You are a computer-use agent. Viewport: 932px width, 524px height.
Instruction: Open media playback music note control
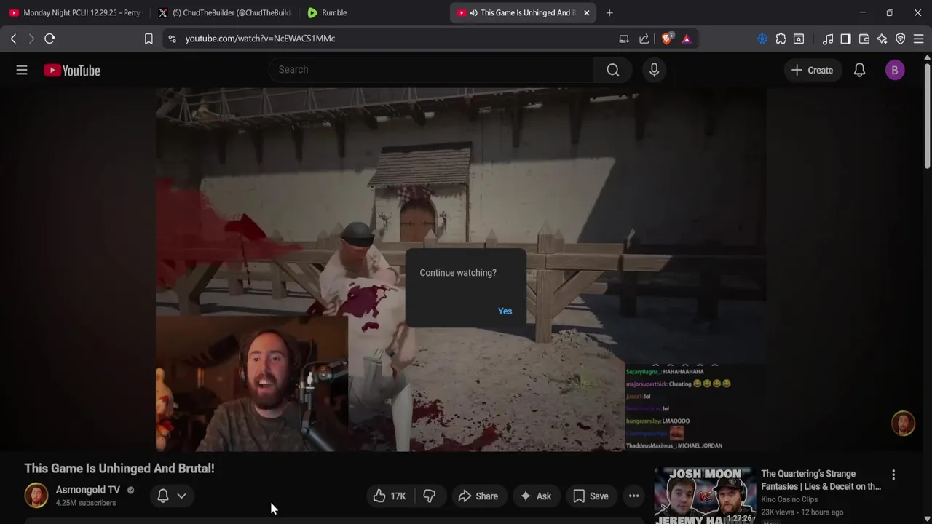tap(828, 39)
